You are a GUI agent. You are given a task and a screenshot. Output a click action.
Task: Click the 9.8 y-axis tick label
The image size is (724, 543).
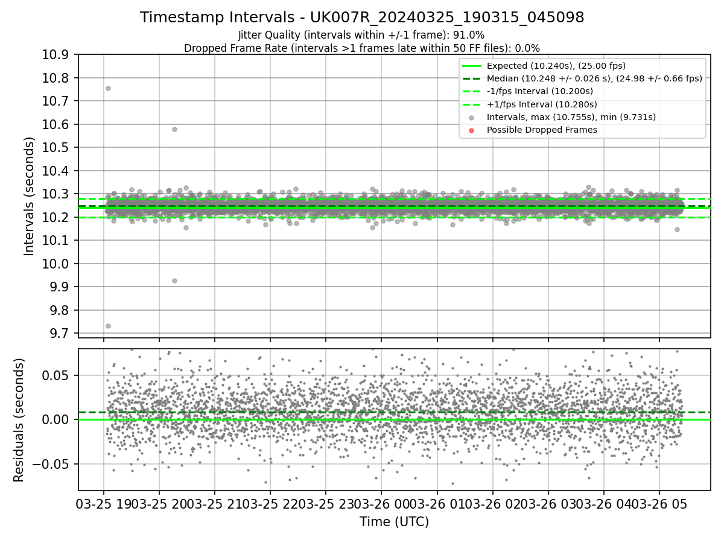tap(60, 310)
